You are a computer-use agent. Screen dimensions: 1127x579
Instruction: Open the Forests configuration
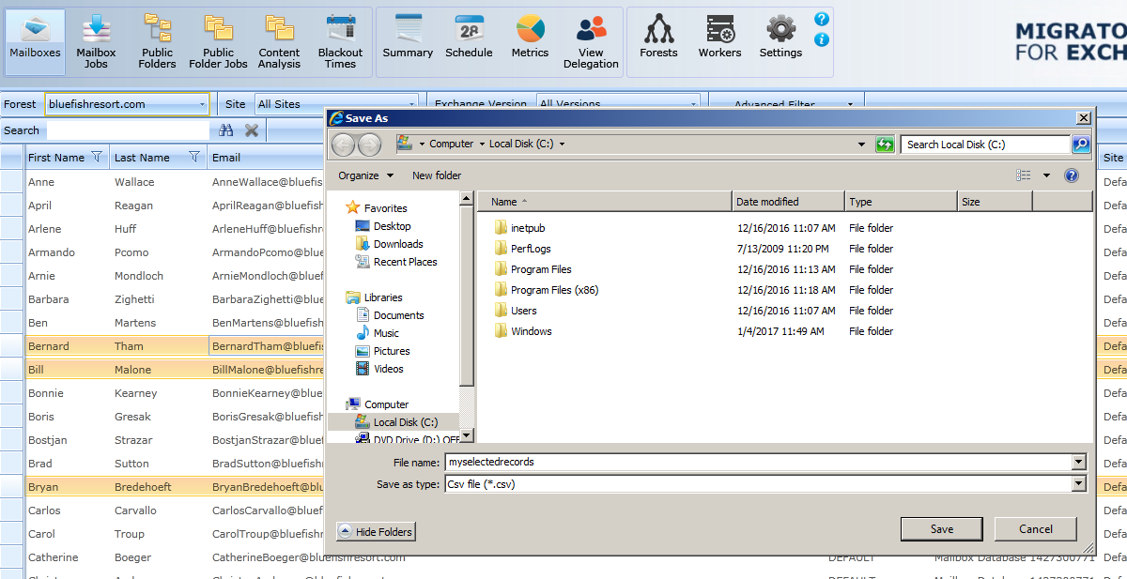click(x=658, y=38)
